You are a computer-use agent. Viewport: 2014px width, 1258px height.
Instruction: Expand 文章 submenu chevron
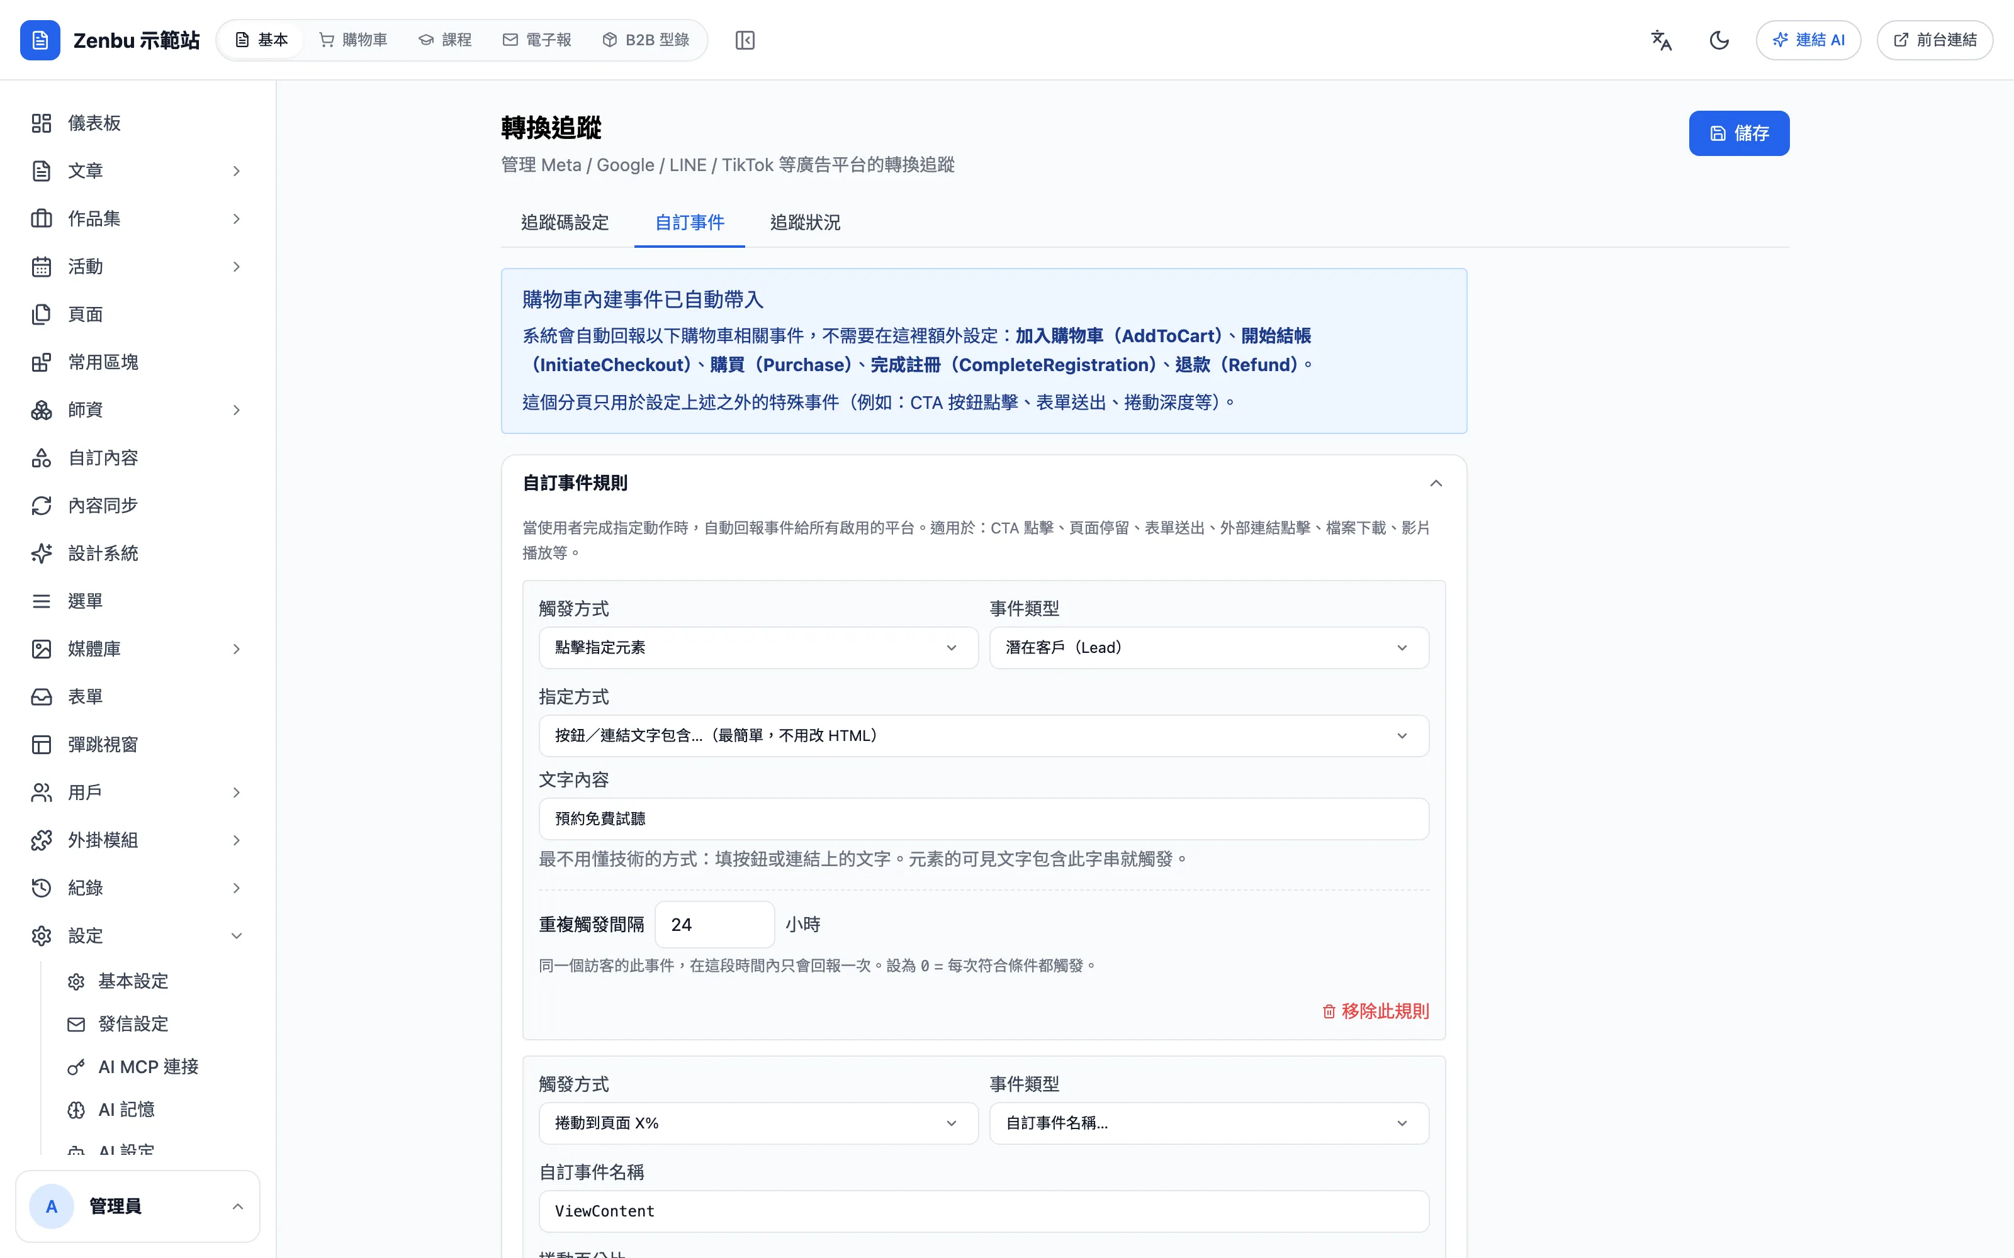[237, 171]
